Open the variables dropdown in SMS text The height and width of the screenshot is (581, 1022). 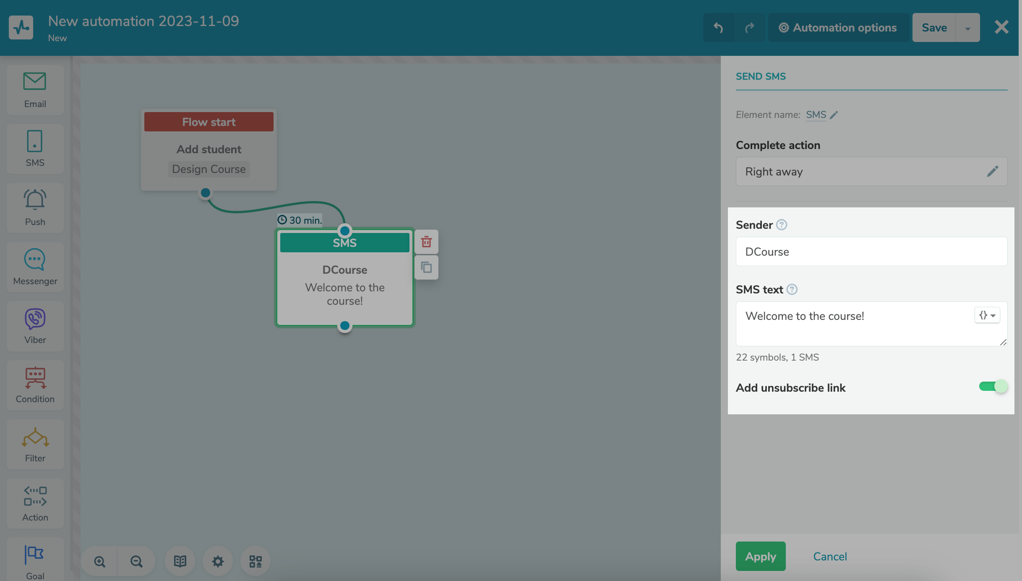tap(987, 315)
